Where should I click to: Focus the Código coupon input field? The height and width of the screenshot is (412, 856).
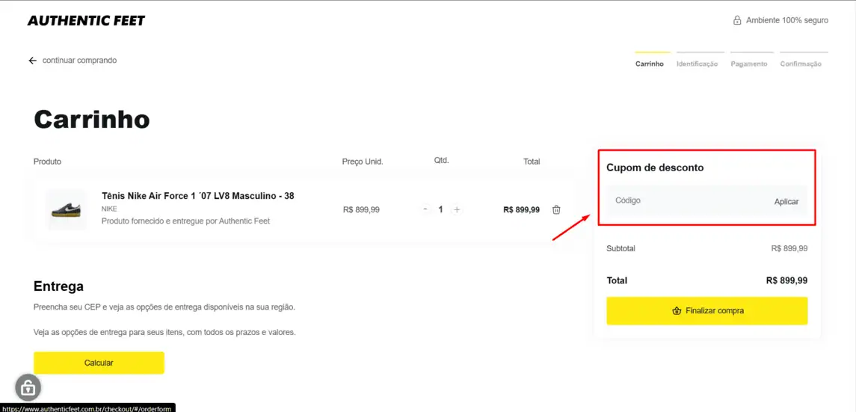click(x=685, y=201)
